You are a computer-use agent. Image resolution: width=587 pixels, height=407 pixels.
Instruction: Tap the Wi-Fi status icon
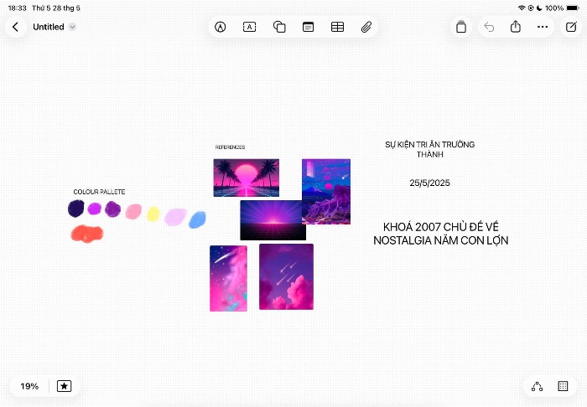pyautogui.click(x=522, y=8)
